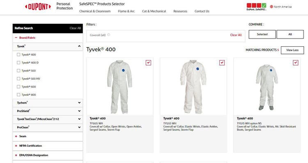Remove the Coverall (all) filter chip icon
308x163 pixels.
(x=109, y=35)
